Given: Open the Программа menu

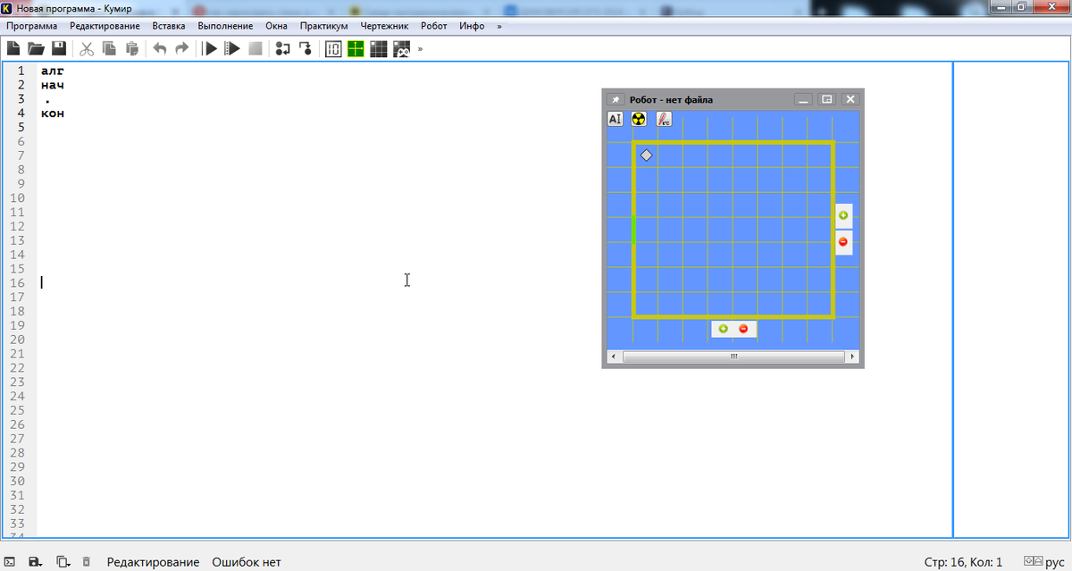Looking at the screenshot, I should pos(31,26).
